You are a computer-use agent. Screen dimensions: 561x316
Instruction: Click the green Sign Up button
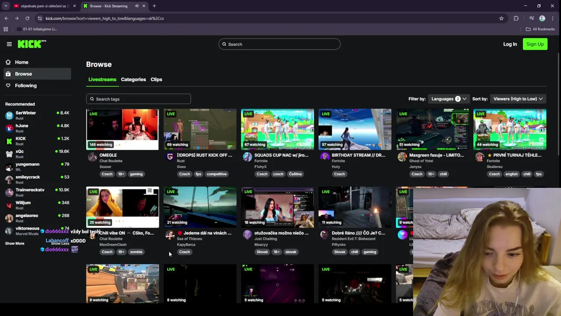coord(535,44)
